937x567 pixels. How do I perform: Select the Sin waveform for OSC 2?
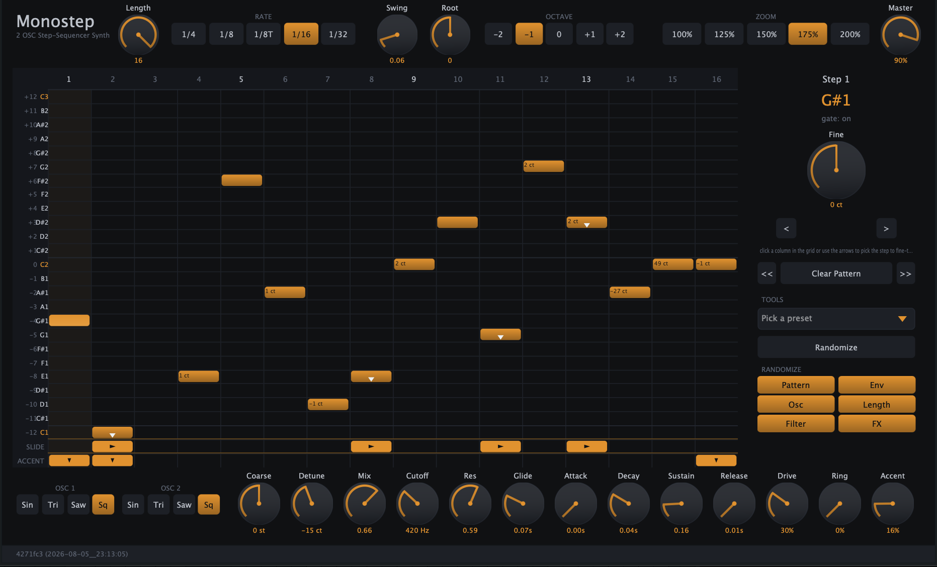[x=133, y=505]
